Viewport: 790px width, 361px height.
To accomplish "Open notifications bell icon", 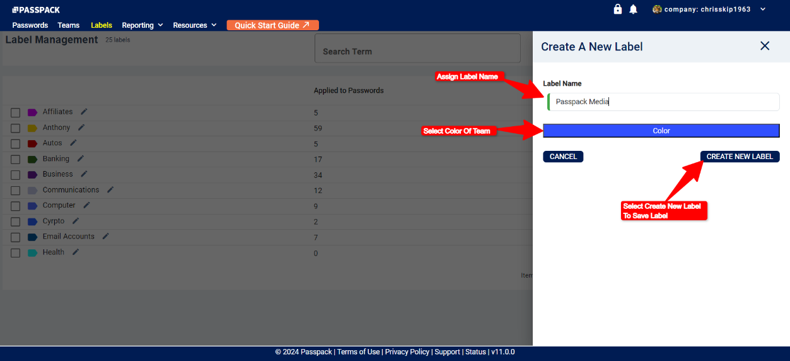I will (634, 9).
